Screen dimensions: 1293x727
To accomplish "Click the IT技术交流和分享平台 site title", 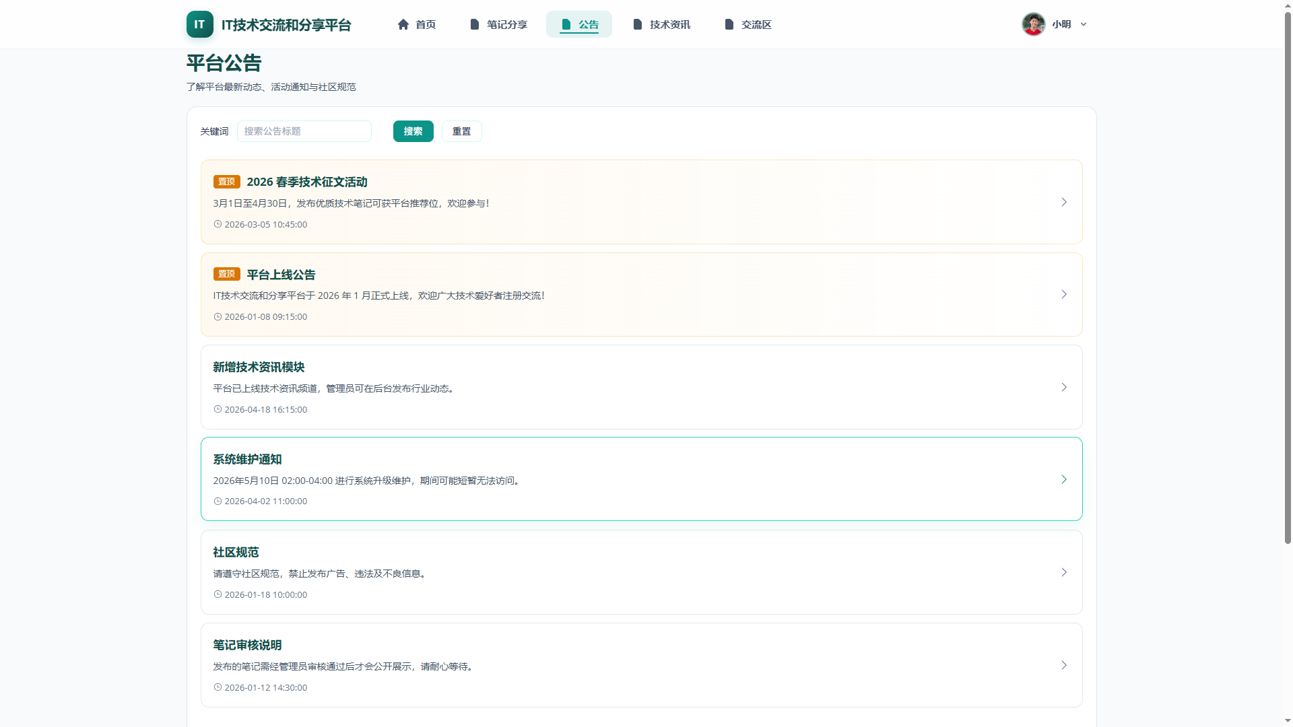I will (286, 25).
